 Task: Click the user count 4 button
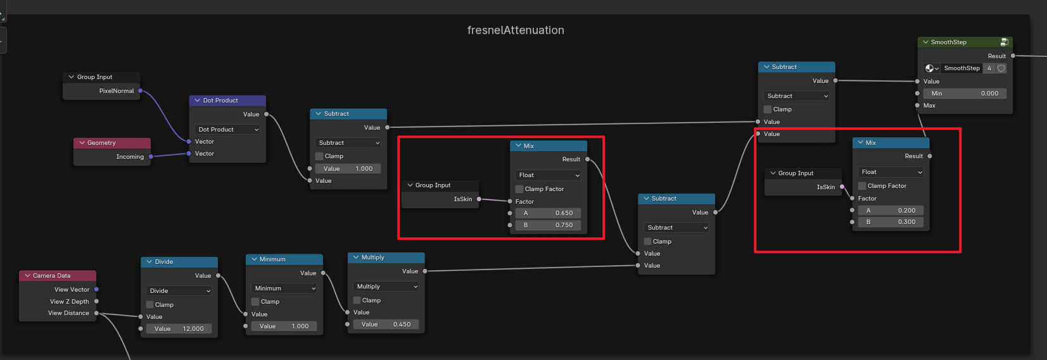[989, 68]
